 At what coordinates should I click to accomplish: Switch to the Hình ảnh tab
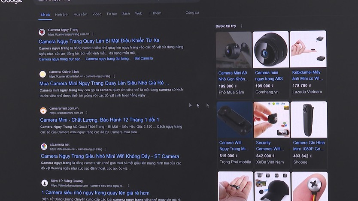coord(62,15)
